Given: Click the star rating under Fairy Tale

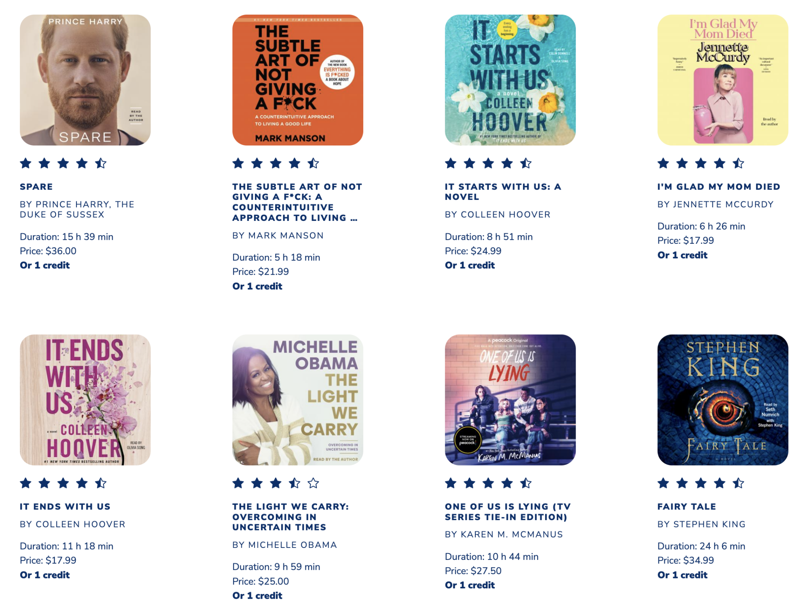Looking at the screenshot, I should (701, 483).
